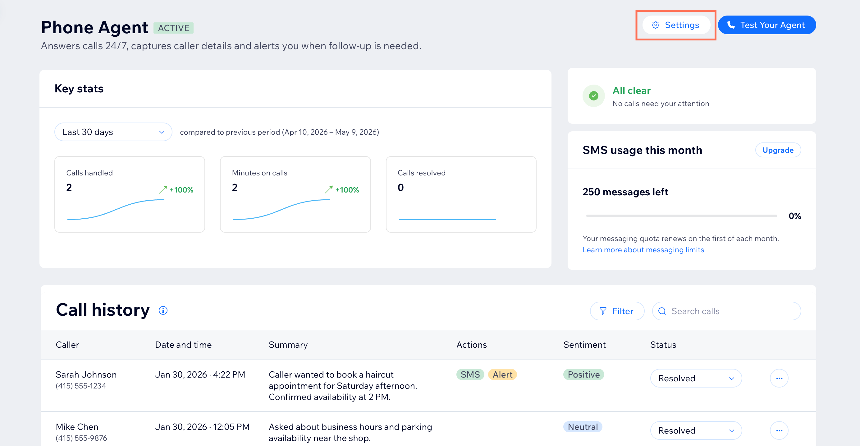
Task: Open the Filter button in Call history
Action: click(x=617, y=311)
